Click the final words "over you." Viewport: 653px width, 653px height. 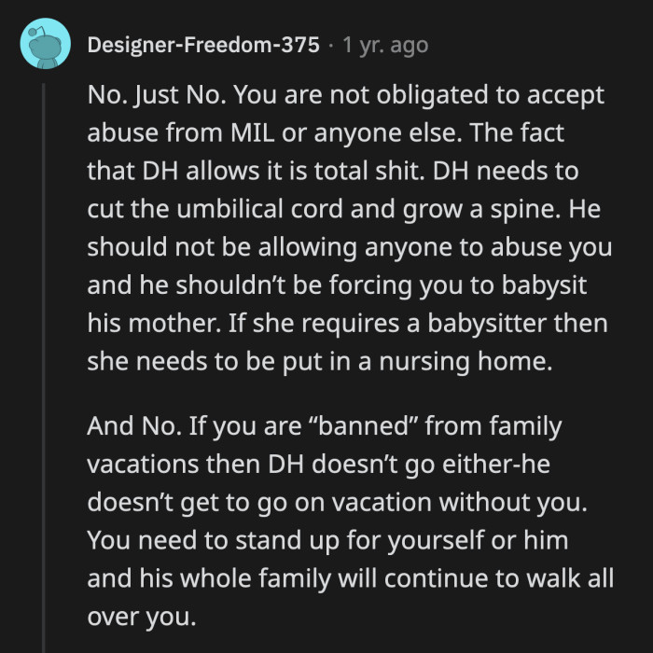click(142, 618)
